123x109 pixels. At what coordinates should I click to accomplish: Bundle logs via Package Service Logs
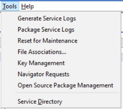(61, 30)
